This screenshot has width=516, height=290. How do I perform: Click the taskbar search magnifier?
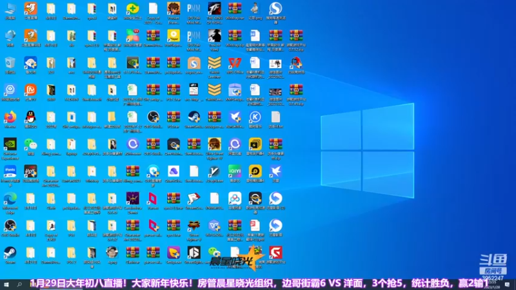point(19,284)
